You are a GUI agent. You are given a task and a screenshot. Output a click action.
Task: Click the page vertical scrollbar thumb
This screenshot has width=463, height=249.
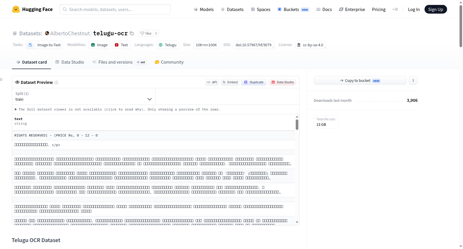(461, 26)
